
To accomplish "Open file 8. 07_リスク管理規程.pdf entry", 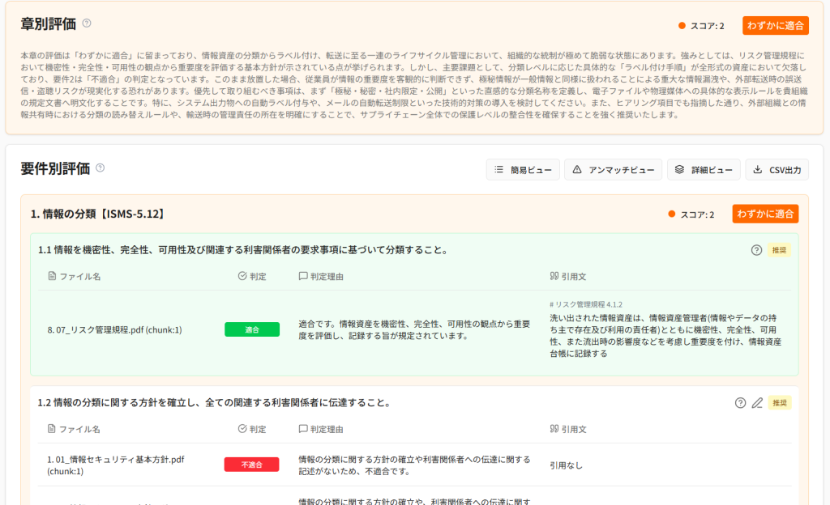I will pyautogui.click(x=114, y=329).
